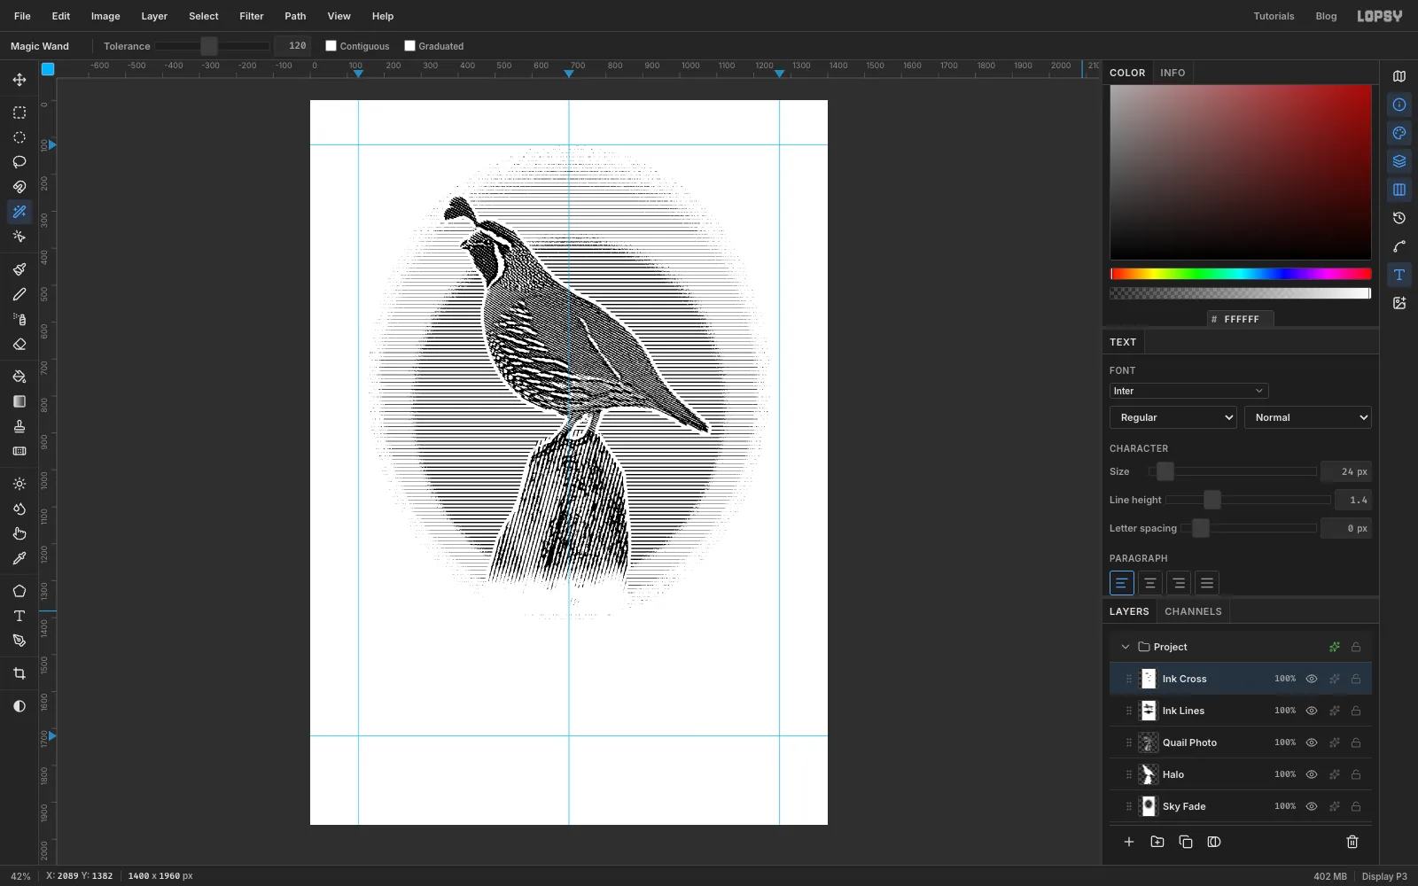Switch to the Info tab
The image size is (1418, 886).
[x=1173, y=73]
